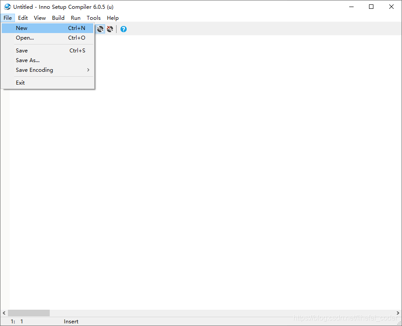The width and height of the screenshot is (402, 326).
Task: Open the Run menu
Action: coord(76,18)
